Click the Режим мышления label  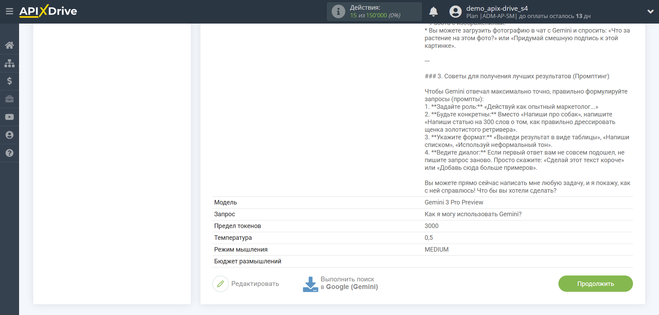pyautogui.click(x=241, y=250)
